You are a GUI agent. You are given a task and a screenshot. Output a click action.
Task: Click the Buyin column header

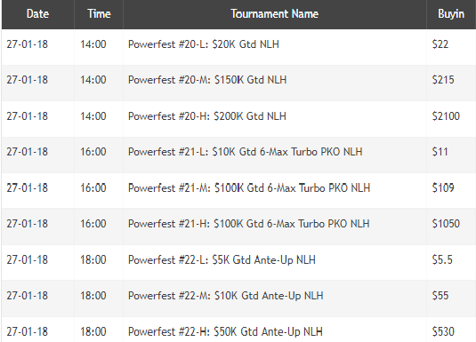[x=451, y=14]
